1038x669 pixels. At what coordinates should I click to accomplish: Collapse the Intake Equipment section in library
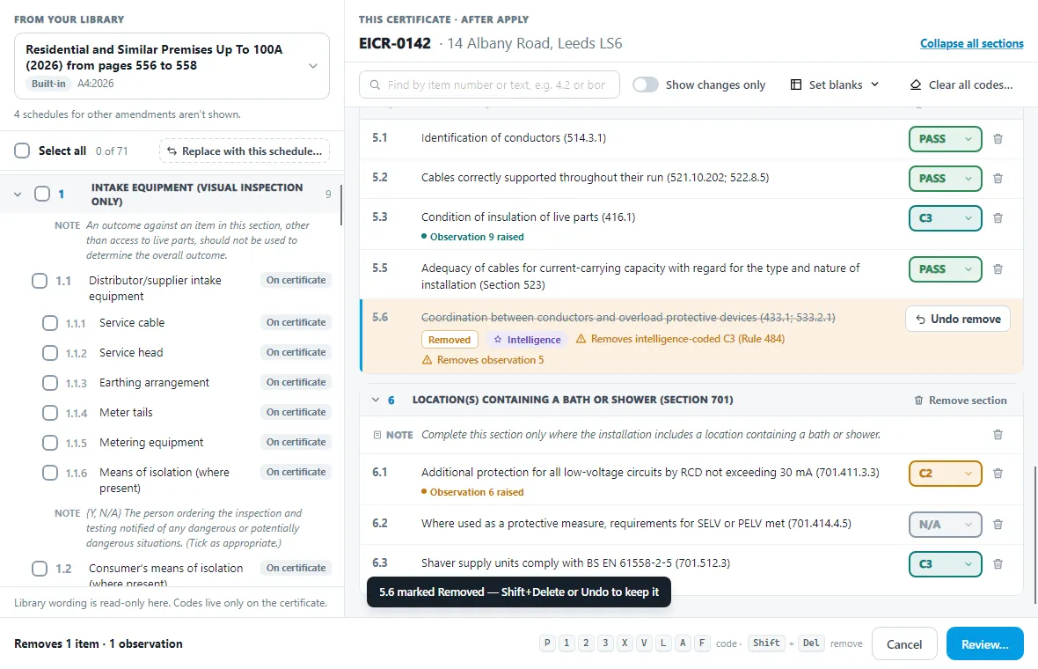[18, 194]
